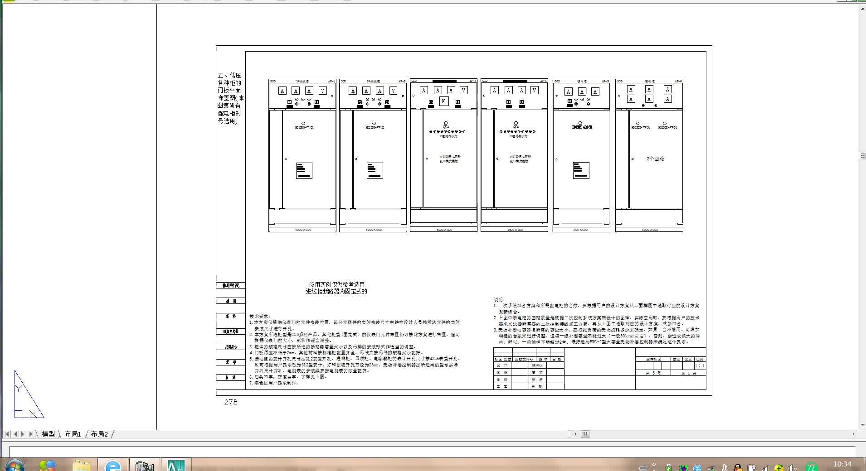866x471 pixels.
Task: Open the 布局2 layout tab
Action: [99, 434]
